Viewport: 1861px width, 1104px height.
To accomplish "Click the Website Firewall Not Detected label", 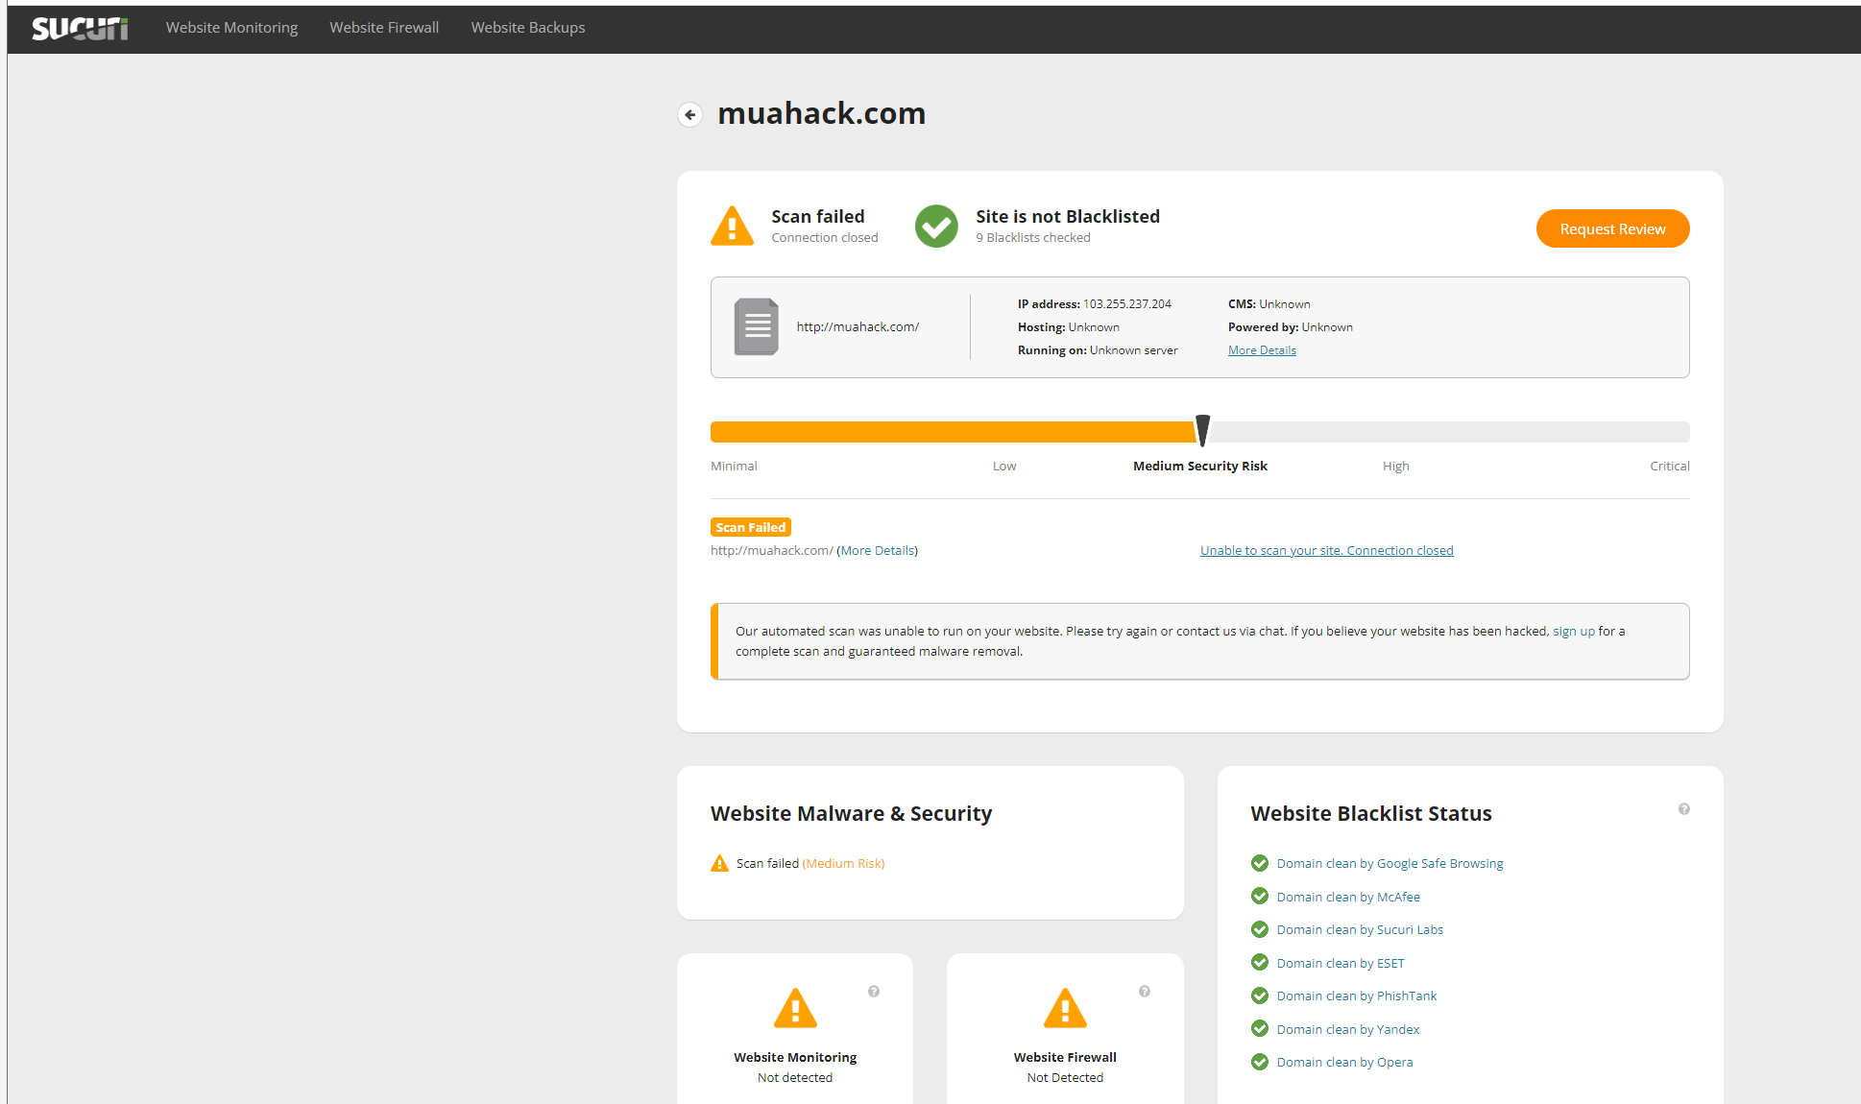I will pyautogui.click(x=1065, y=1078).
